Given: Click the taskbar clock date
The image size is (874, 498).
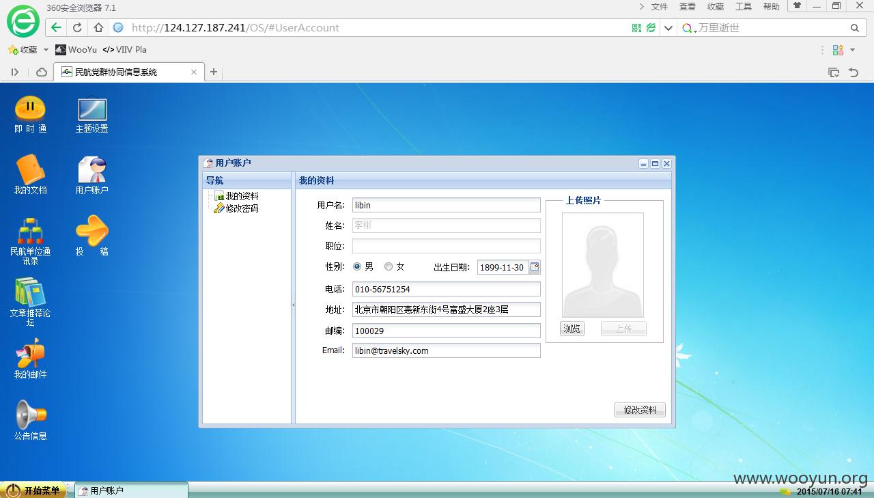Looking at the screenshot, I should (830, 491).
